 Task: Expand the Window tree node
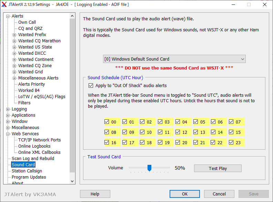point(8,121)
